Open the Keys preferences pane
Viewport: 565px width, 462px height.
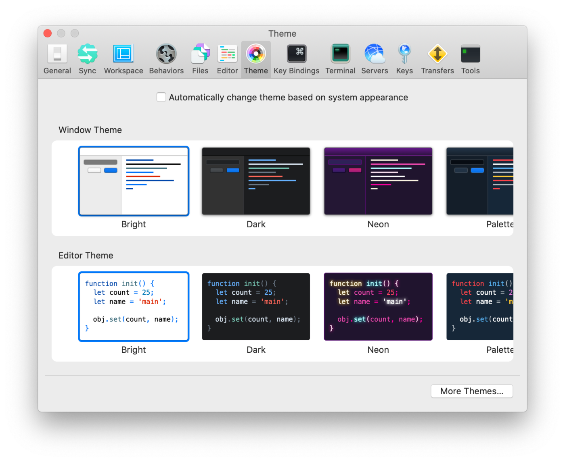[x=404, y=59]
